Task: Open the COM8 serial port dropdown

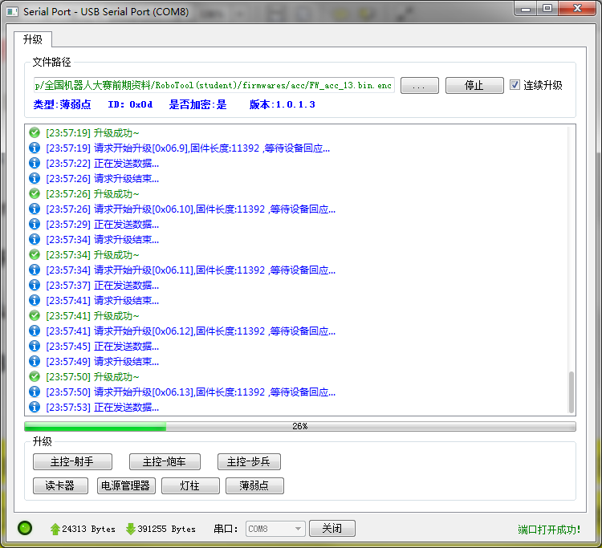Action: tap(275, 529)
